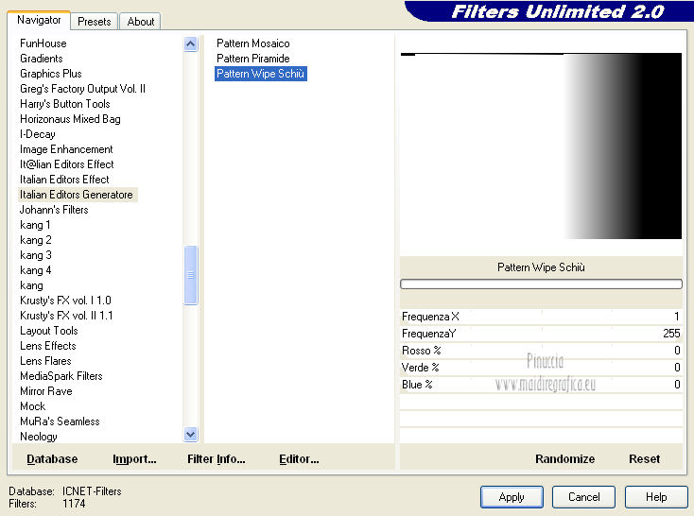Select Pattern Piramide filter
The height and width of the screenshot is (516, 694).
pyautogui.click(x=253, y=59)
